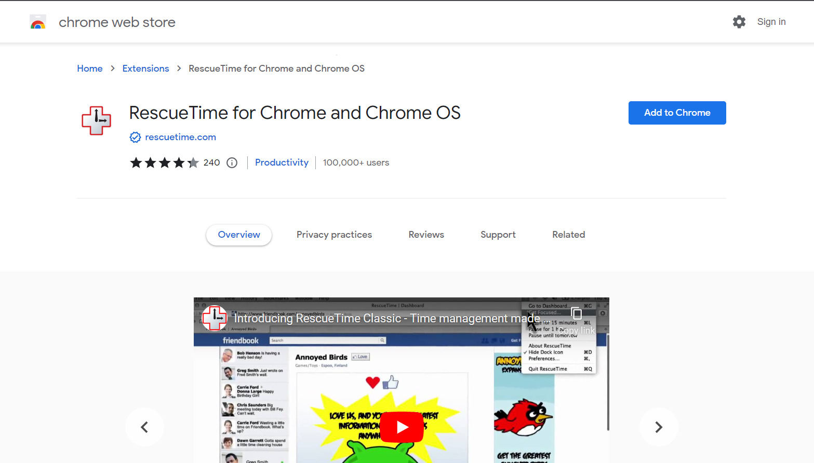814x463 pixels.
Task: Click the verified publisher badge
Action: tap(135, 137)
